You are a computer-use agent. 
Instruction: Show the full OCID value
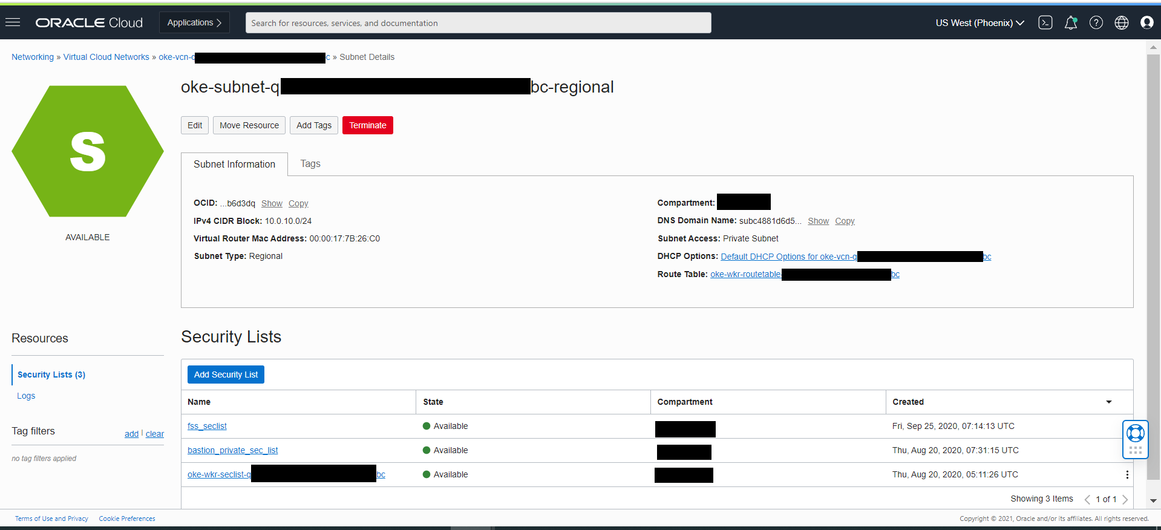pyautogui.click(x=272, y=203)
